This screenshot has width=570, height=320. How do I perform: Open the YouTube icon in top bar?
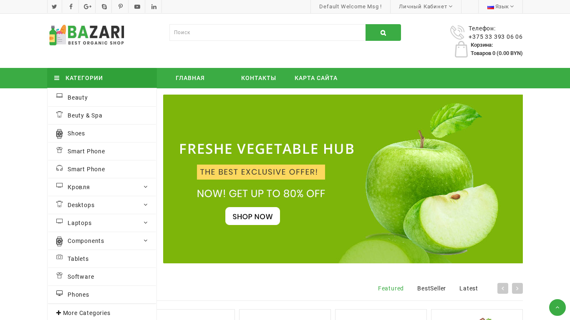[x=137, y=7]
